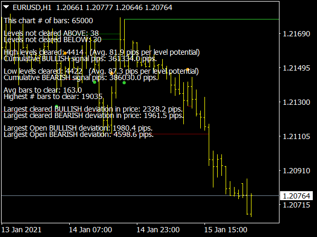Click 'Levels not cleared BELOW: 30' text
The width and height of the screenshot is (317, 237).
click(x=52, y=39)
